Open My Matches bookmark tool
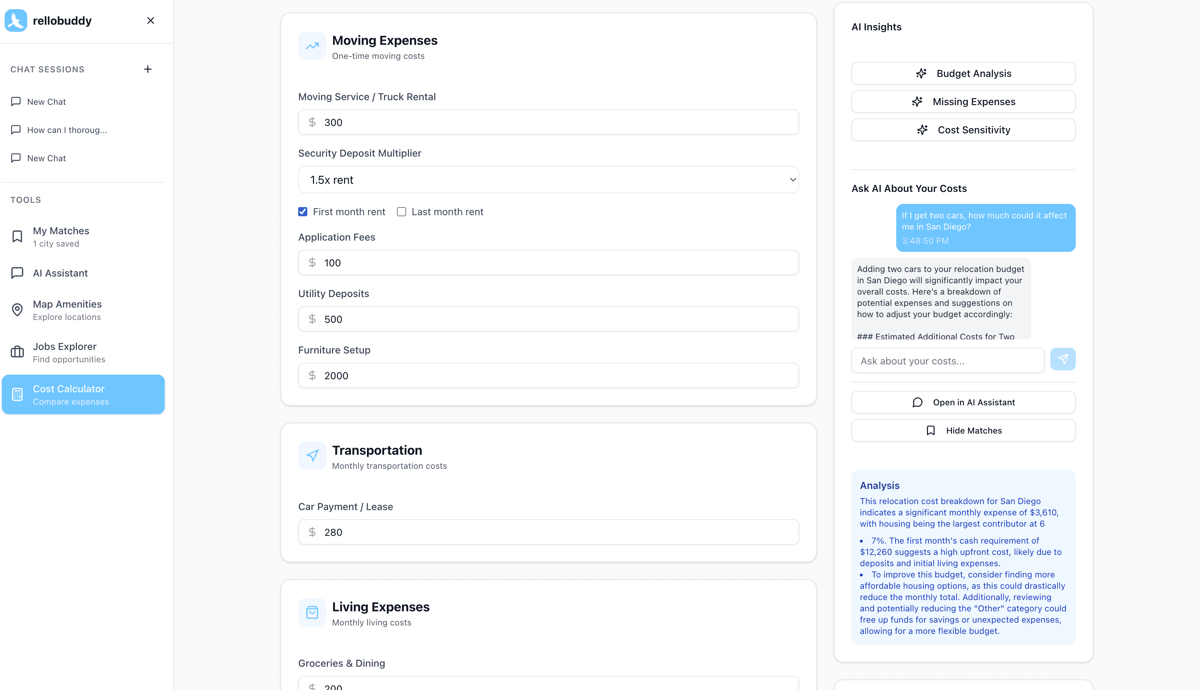1200x690 pixels. coord(61,236)
